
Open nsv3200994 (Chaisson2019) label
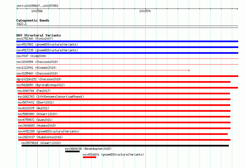point(37,62)
